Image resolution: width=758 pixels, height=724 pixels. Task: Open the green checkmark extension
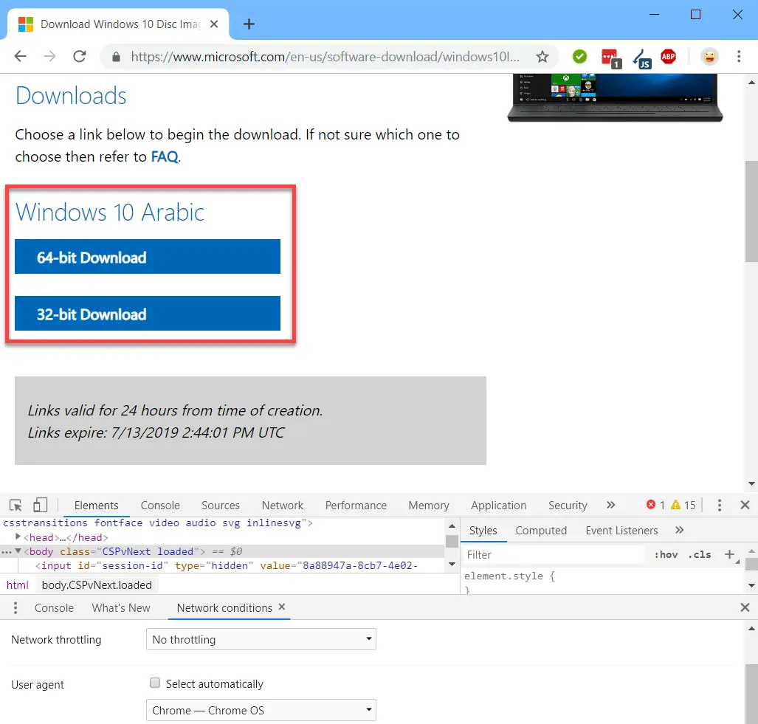click(579, 57)
